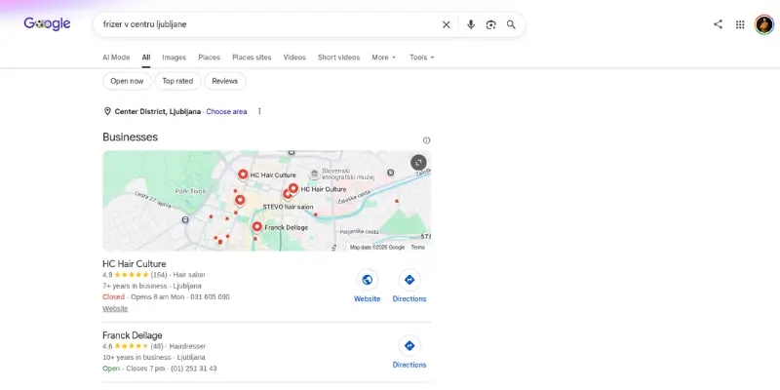Screen dimensions: 780x390
Task: Click the 031 605 090 phone number
Action: (212, 297)
